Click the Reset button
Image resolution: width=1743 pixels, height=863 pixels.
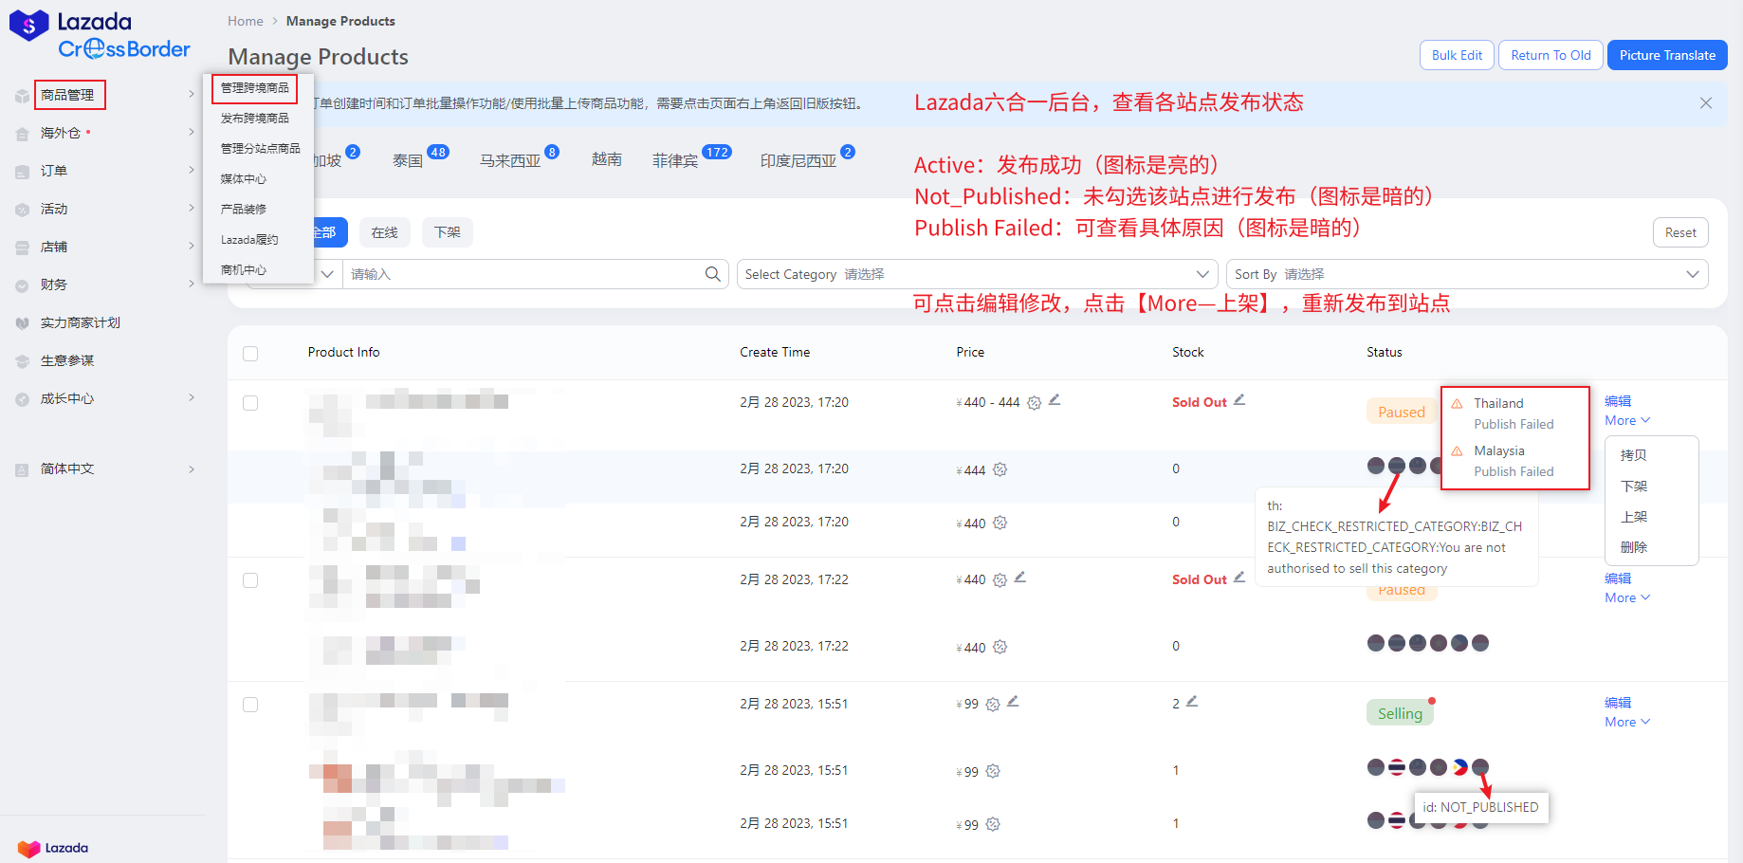tap(1680, 233)
